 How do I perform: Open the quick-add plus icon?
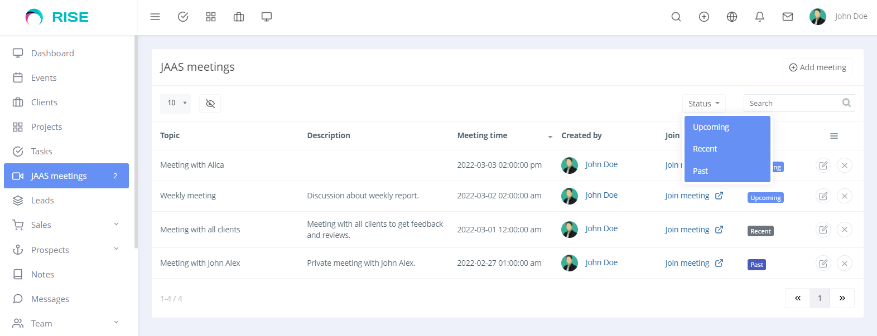pos(703,17)
